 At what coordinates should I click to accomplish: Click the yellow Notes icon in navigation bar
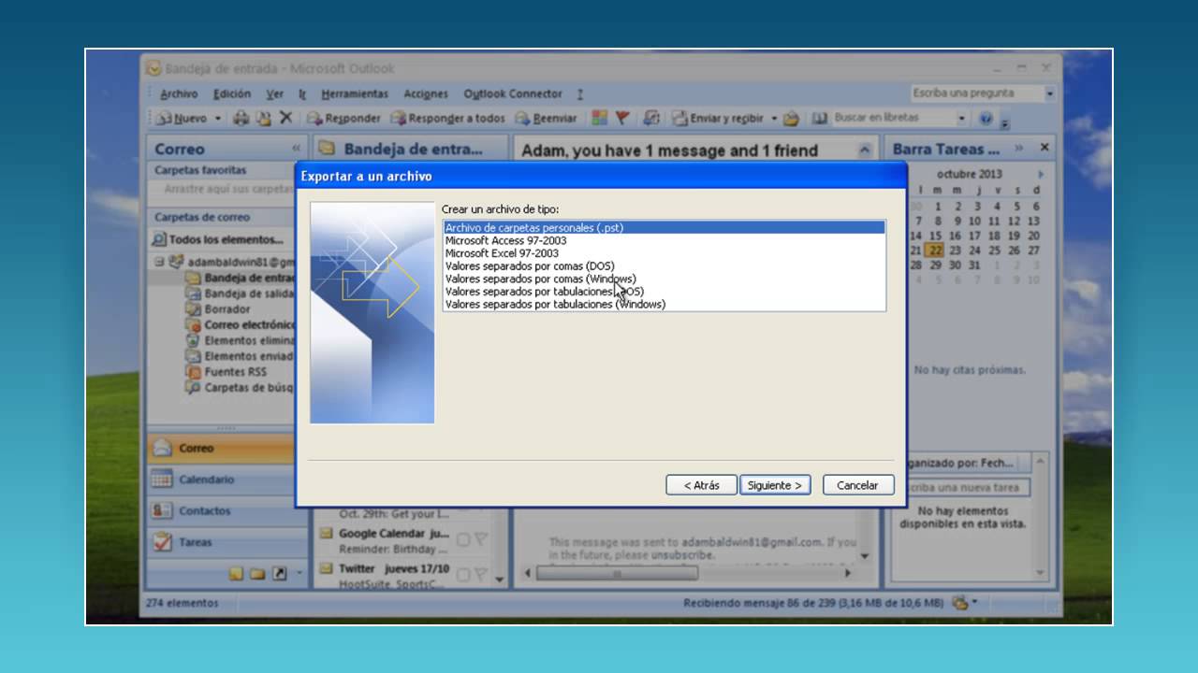(x=236, y=574)
